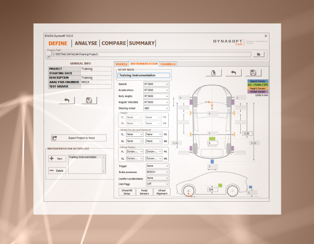Click the plus icon of the New button
This screenshot has height=244, width=314.
[51, 159]
